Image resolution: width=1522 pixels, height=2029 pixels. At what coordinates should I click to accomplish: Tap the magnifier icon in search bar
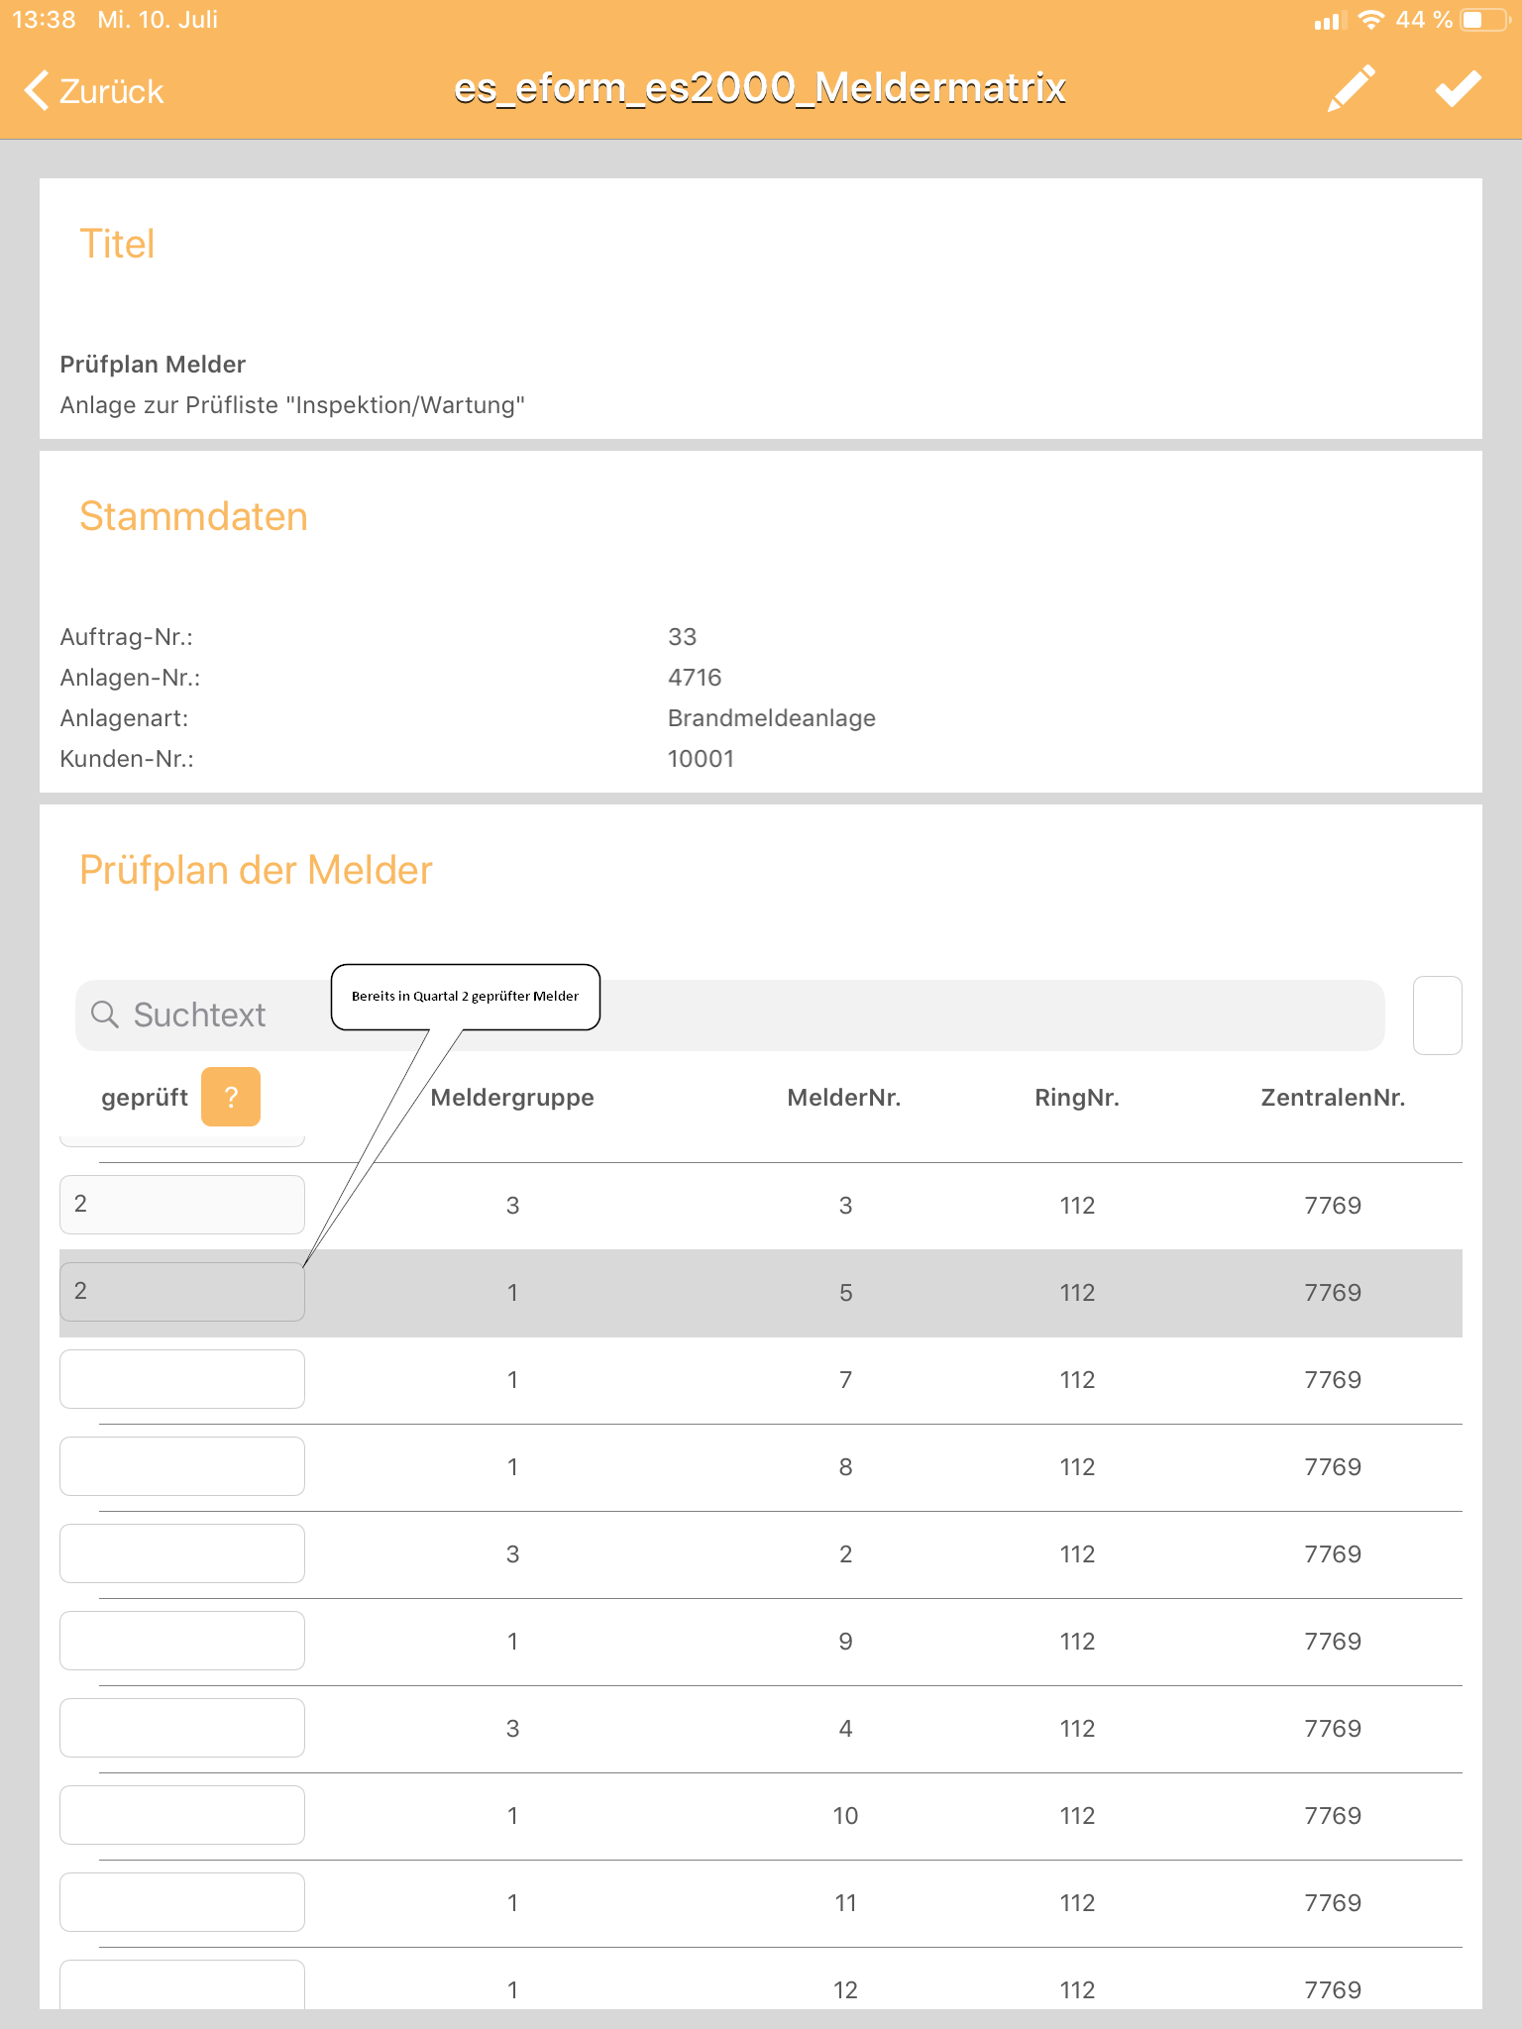(x=105, y=1014)
